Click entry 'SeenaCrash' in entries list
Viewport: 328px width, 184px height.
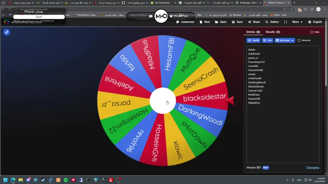255,90
